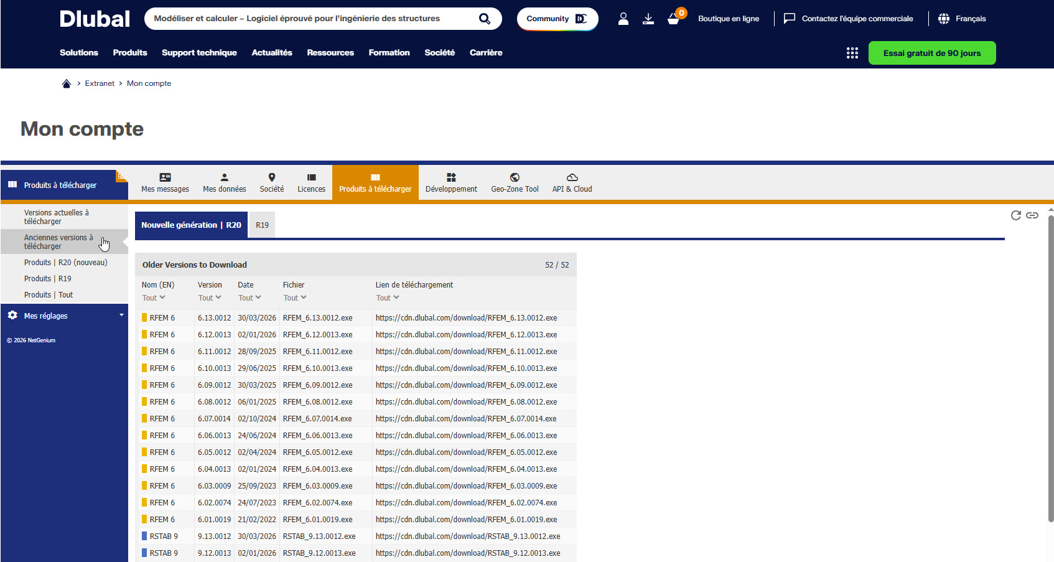Open Ressources menu
This screenshot has height=562, width=1054.
click(330, 53)
